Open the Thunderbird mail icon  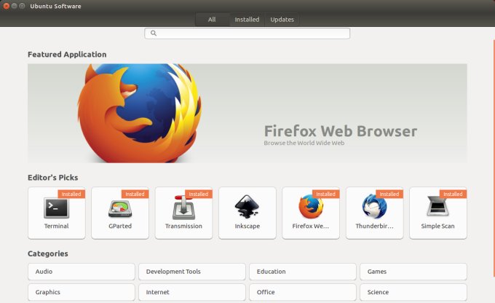point(374,207)
